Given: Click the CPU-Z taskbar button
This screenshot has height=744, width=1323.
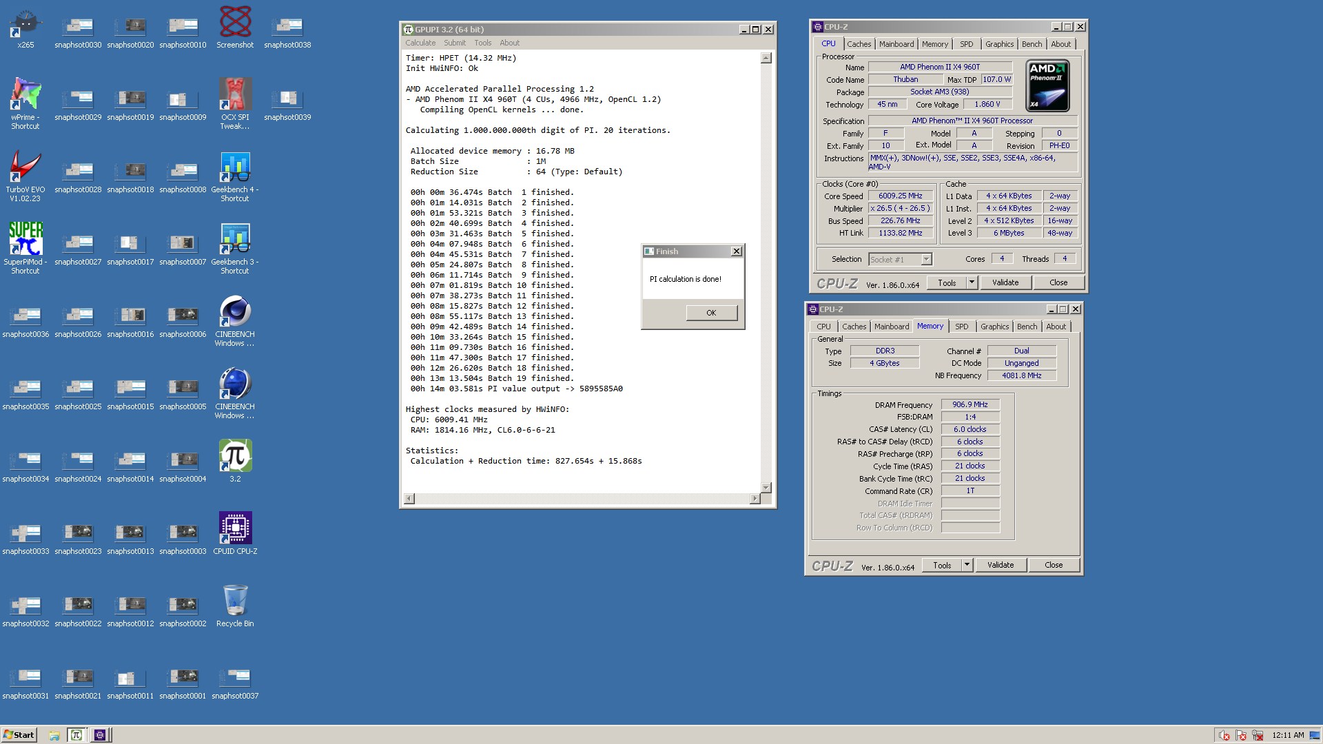Looking at the screenshot, I should pyautogui.click(x=100, y=735).
